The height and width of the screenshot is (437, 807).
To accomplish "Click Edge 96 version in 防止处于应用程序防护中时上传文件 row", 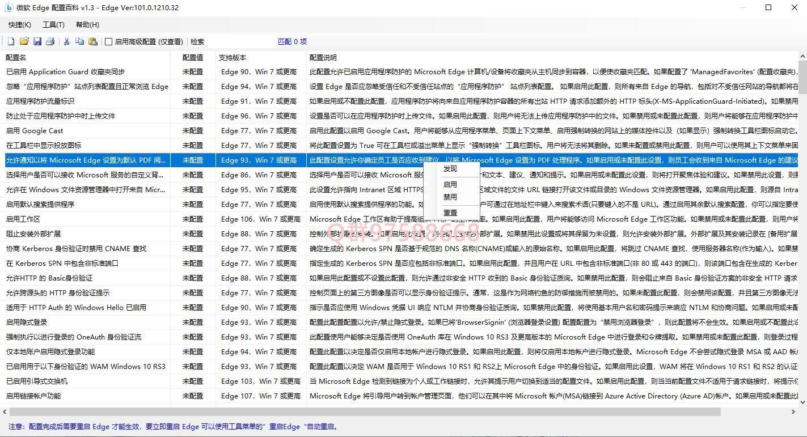I will click(x=259, y=116).
